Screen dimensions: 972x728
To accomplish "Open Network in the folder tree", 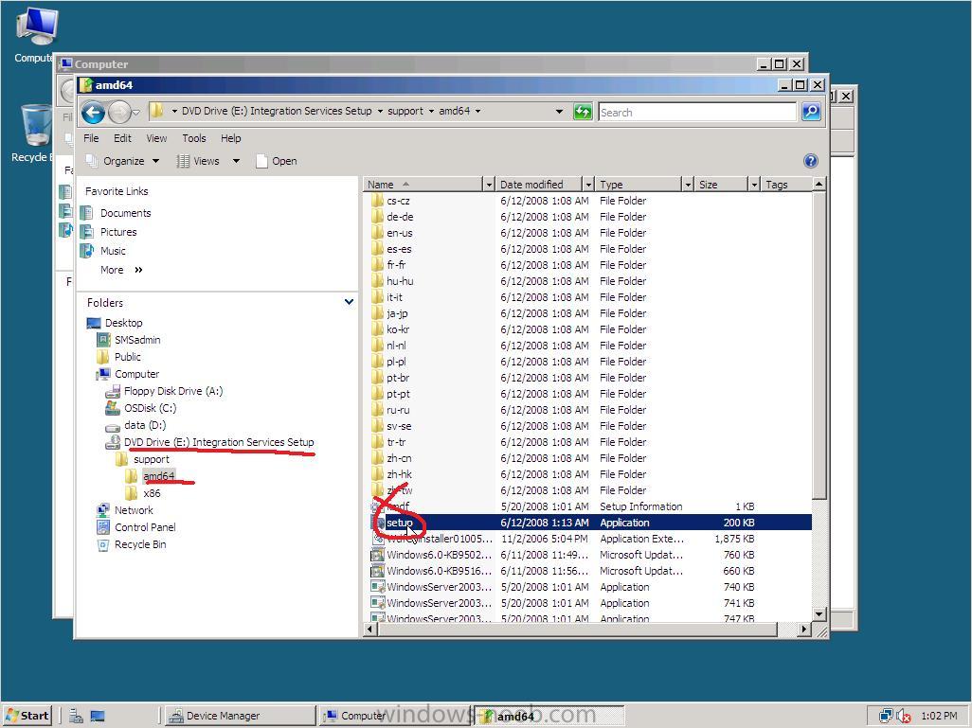I will pyautogui.click(x=134, y=510).
